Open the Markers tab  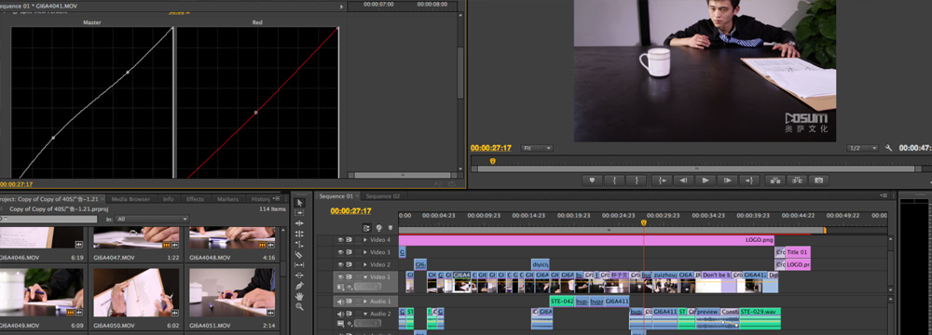point(227,199)
